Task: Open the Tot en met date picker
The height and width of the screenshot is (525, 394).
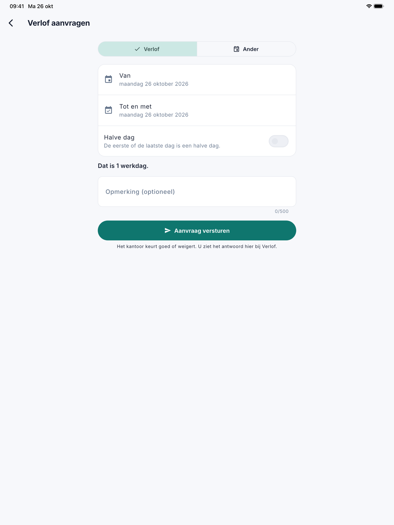Action: (197, 110)
